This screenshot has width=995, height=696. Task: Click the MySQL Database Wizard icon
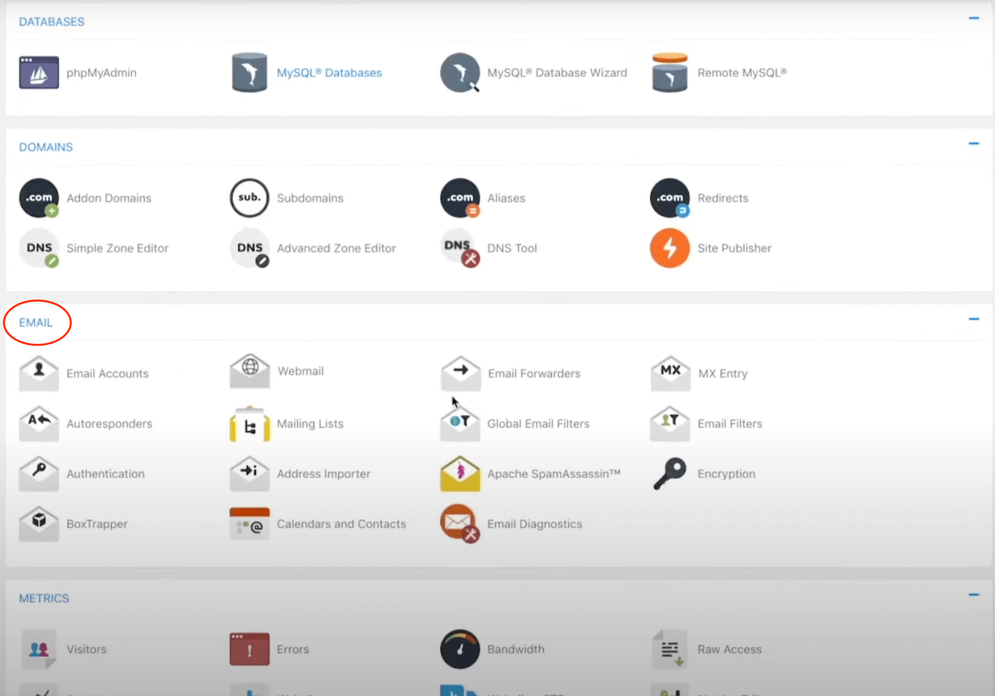click(x=460, y=72)
